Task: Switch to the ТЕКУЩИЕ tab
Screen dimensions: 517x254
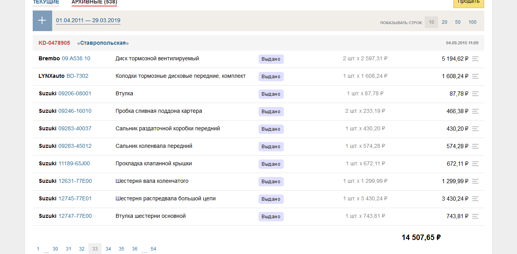Action: coord(46,2)
